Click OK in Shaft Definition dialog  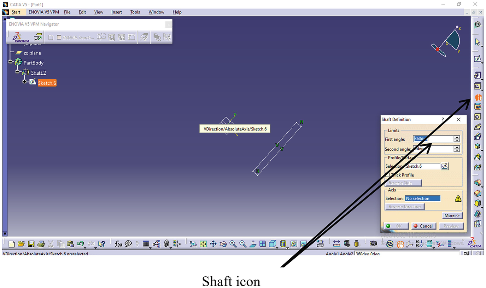pyautogui.click(x=397, y=226)
